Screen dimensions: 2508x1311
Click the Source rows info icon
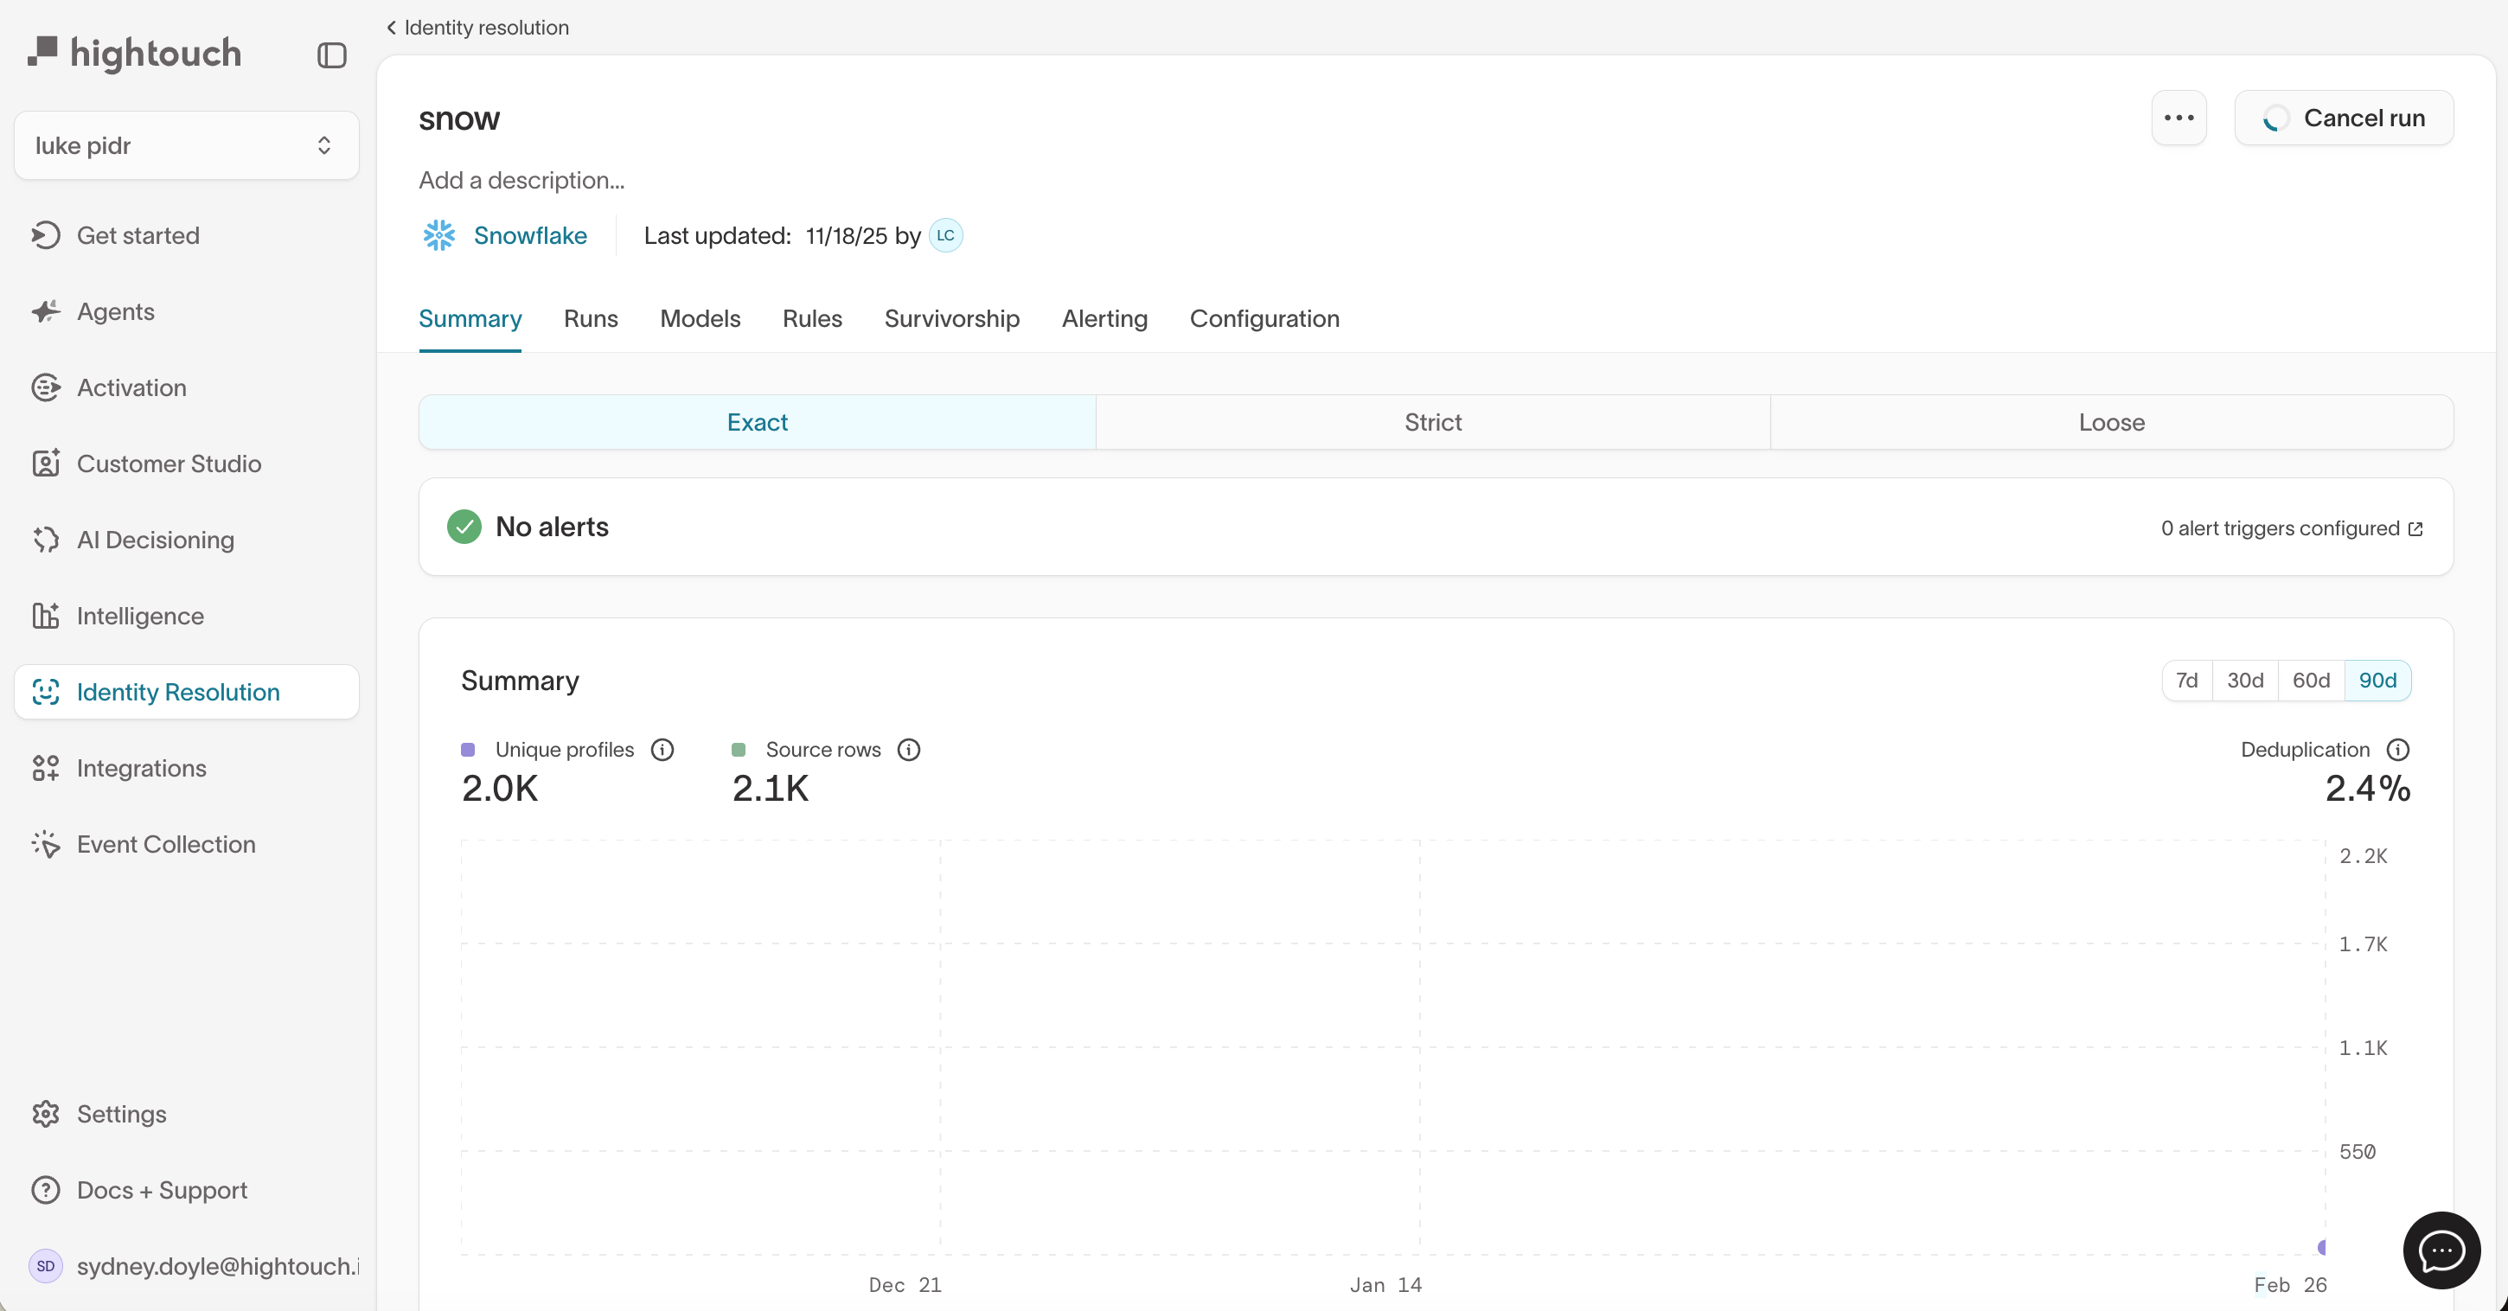click(x=908, y=750)
